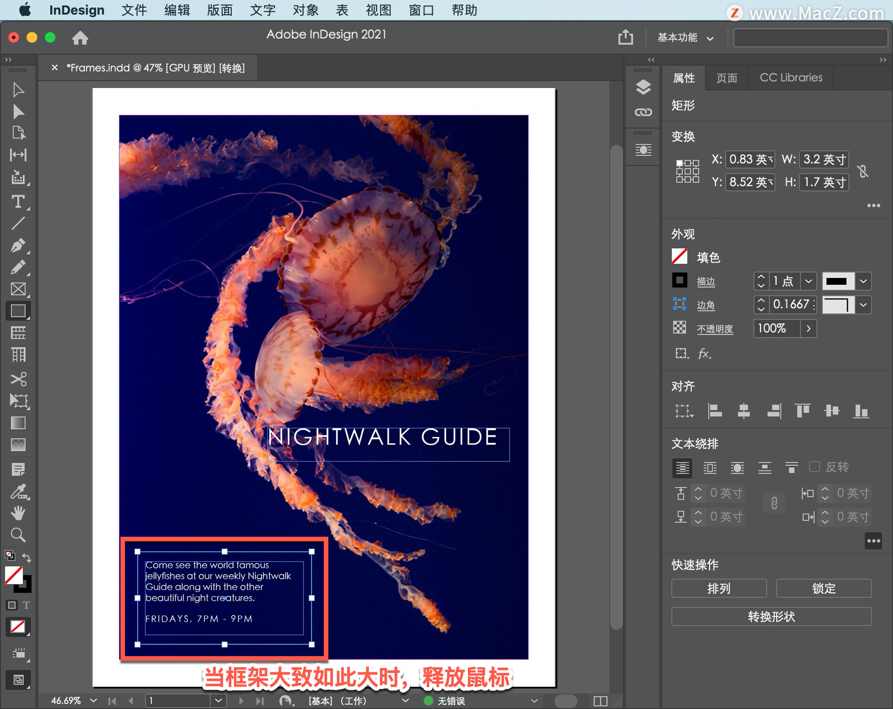
Task: Select the Selection tool arrow
Action: (x=18, y=90)
